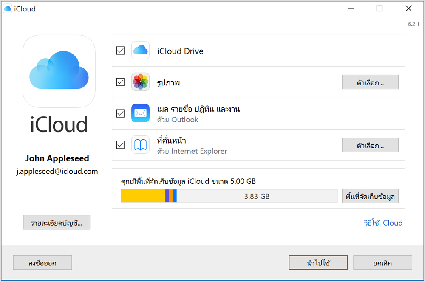Viewport: 425px width, 282px height.
Task: Uncheck the Internet Explorer bookmarks checkbox
Action: 120,145
